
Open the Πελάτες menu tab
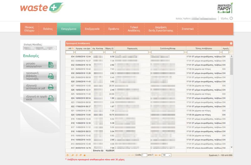(x=48, y=29)
